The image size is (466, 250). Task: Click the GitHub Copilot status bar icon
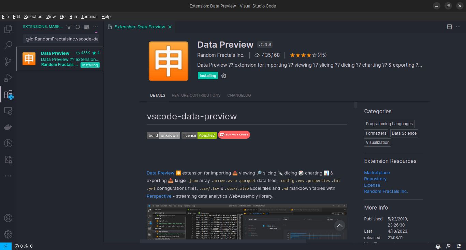tap(438, 246)
